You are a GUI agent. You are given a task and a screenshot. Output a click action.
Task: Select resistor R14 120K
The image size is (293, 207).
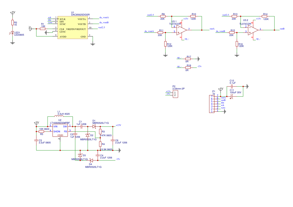tap(264, 16)
